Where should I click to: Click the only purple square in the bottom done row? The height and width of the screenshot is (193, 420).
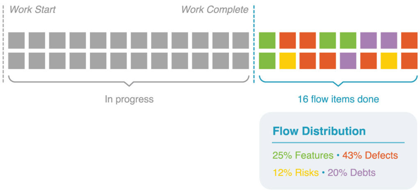pyautogui.click(x=348, y=61)
